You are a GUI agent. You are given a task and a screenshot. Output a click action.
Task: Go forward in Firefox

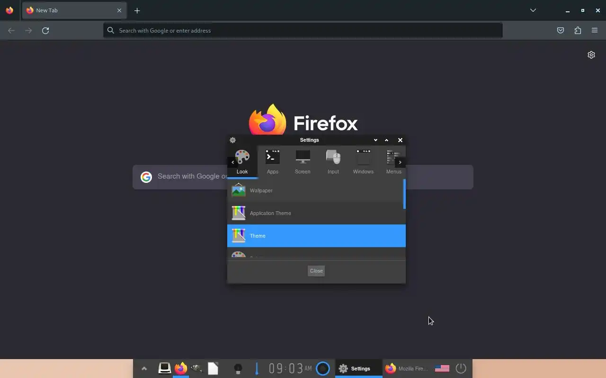[28, 30]
